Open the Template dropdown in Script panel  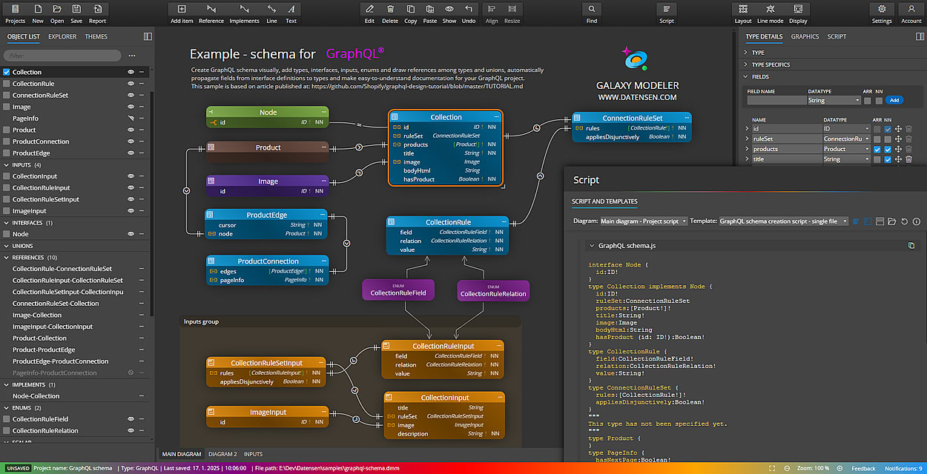(x=783, y=221)
